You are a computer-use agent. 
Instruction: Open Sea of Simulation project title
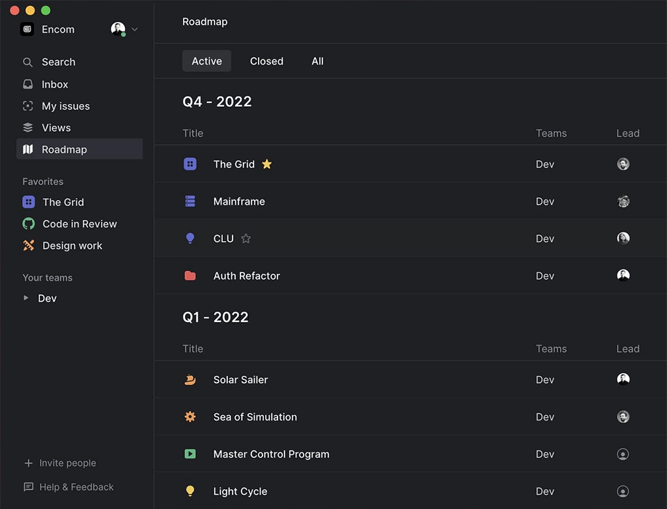255,416
